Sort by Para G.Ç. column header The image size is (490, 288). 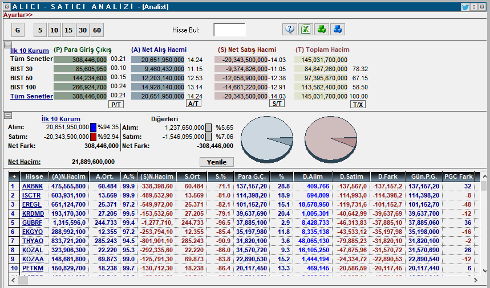coord(252,176)
